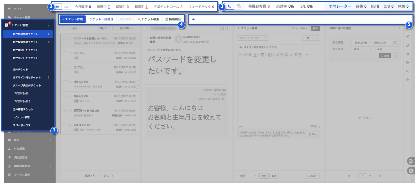The image size is (417, 183).
Task: Click the chat channel icon beside phone
Action: point(239,6)
